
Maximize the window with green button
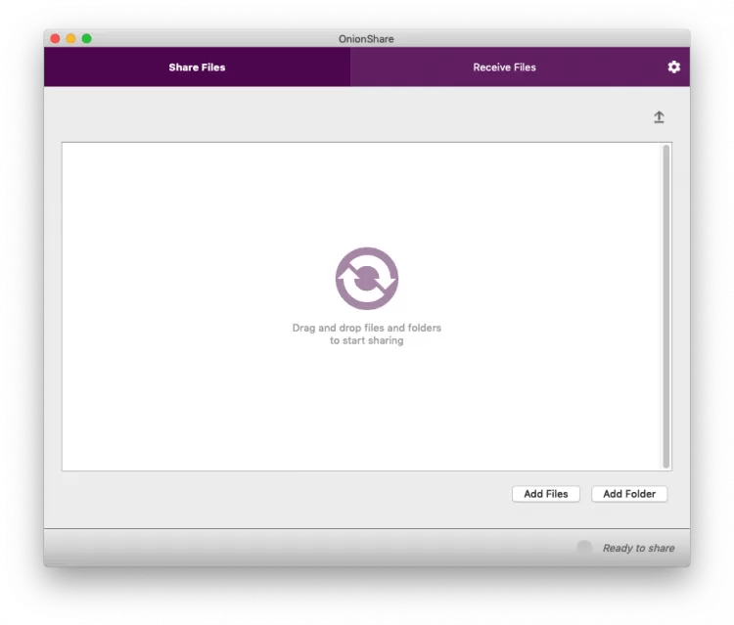[86, 38]
